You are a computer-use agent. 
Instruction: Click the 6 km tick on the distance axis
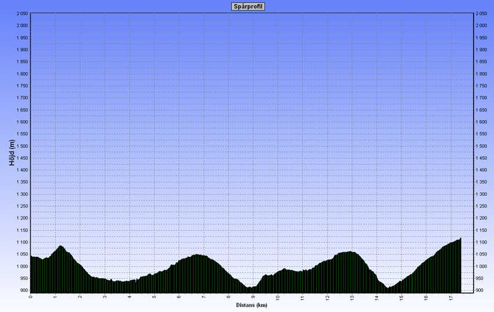click(179, 296)
